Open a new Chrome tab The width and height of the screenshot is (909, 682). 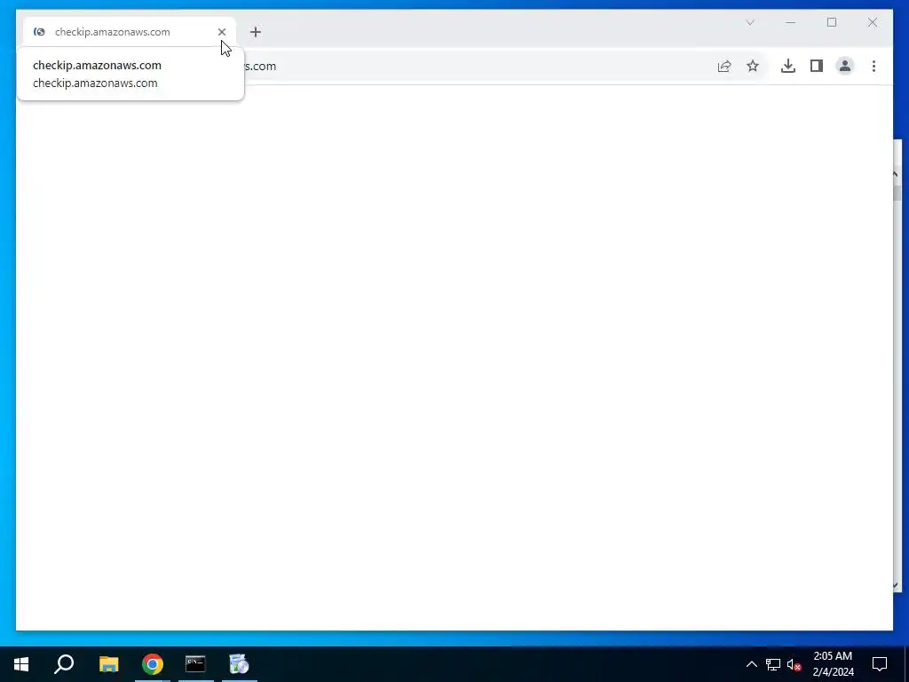[x=256, y=32]
